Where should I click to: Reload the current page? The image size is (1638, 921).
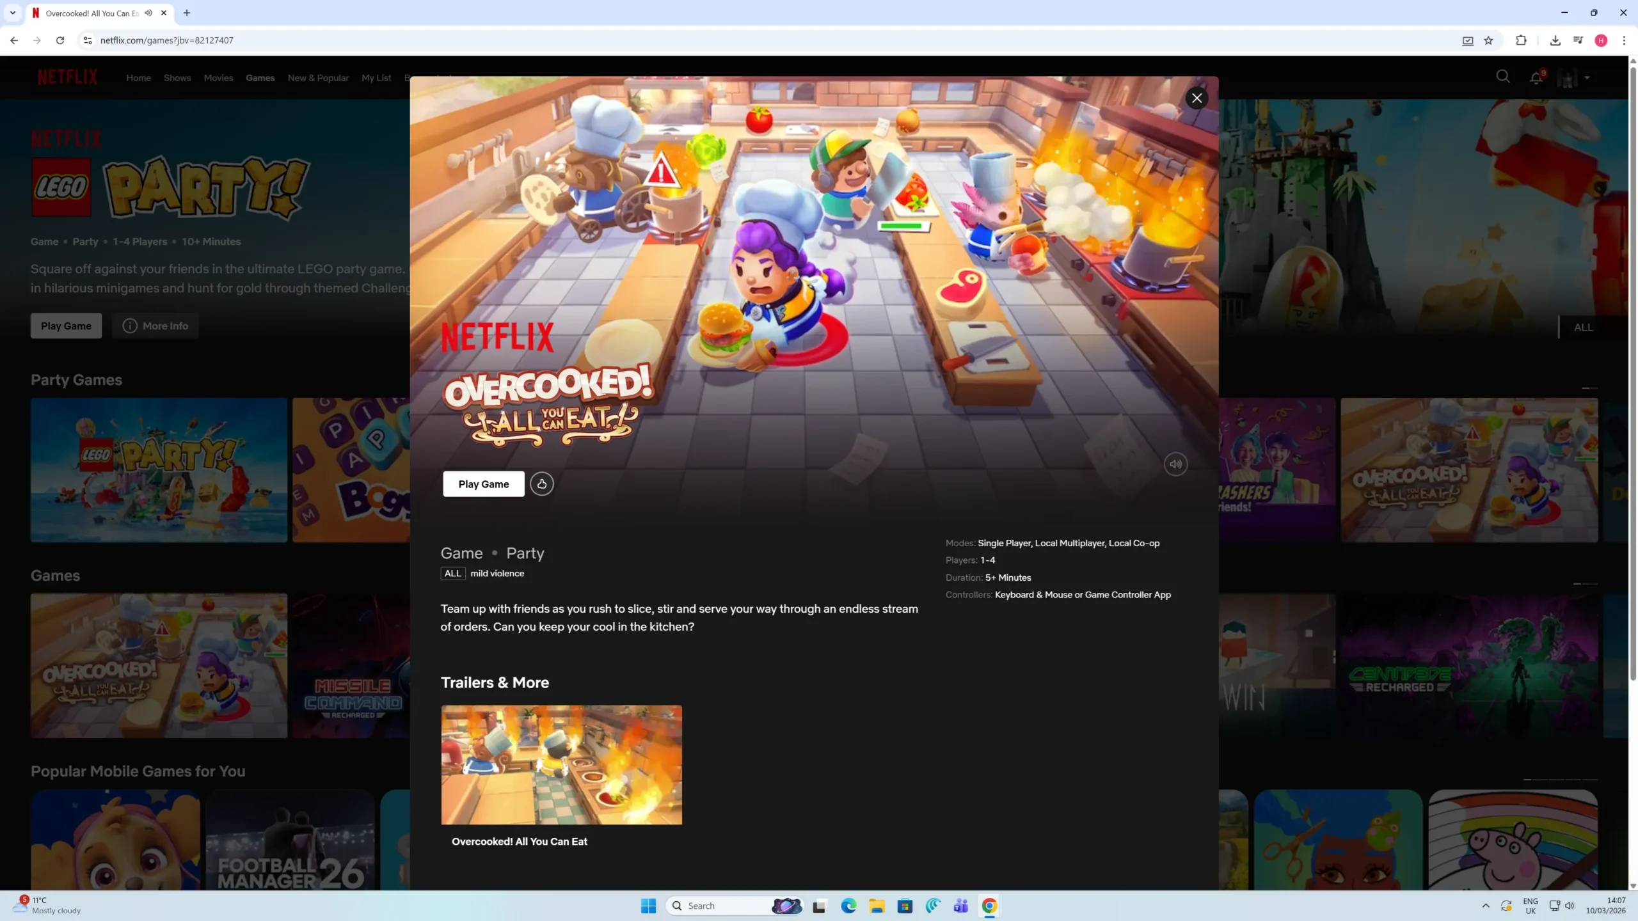(60, 40)
